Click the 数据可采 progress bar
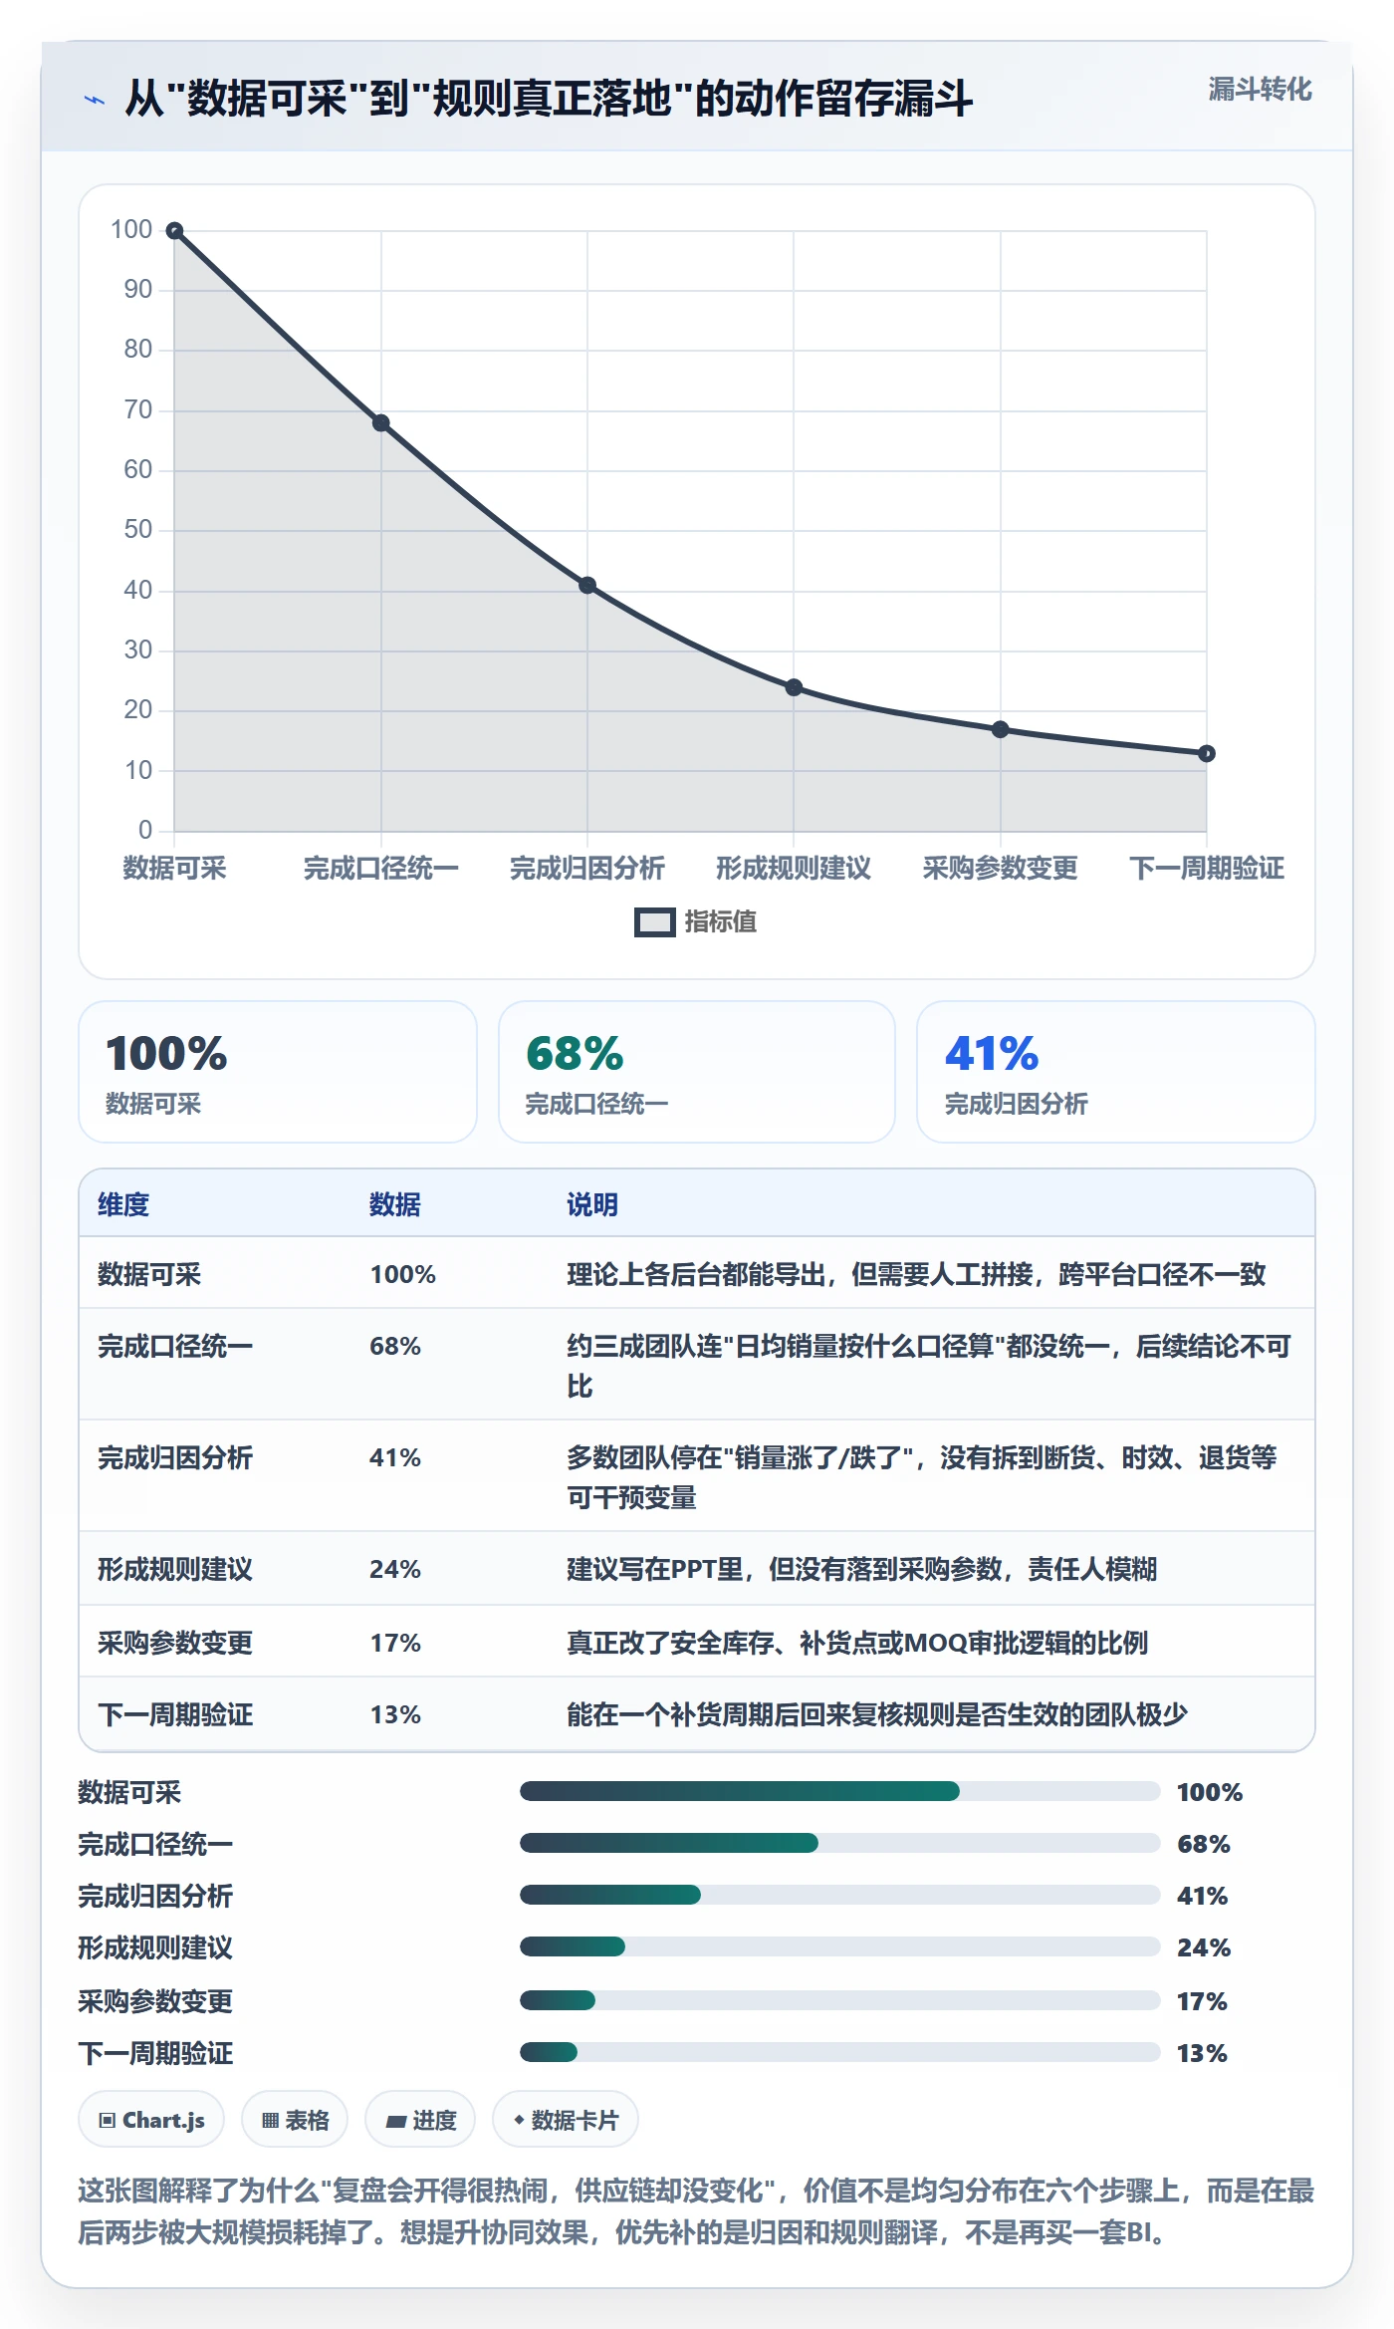Viewport: 1394px width, 2329px height. tap(840, 1791)
